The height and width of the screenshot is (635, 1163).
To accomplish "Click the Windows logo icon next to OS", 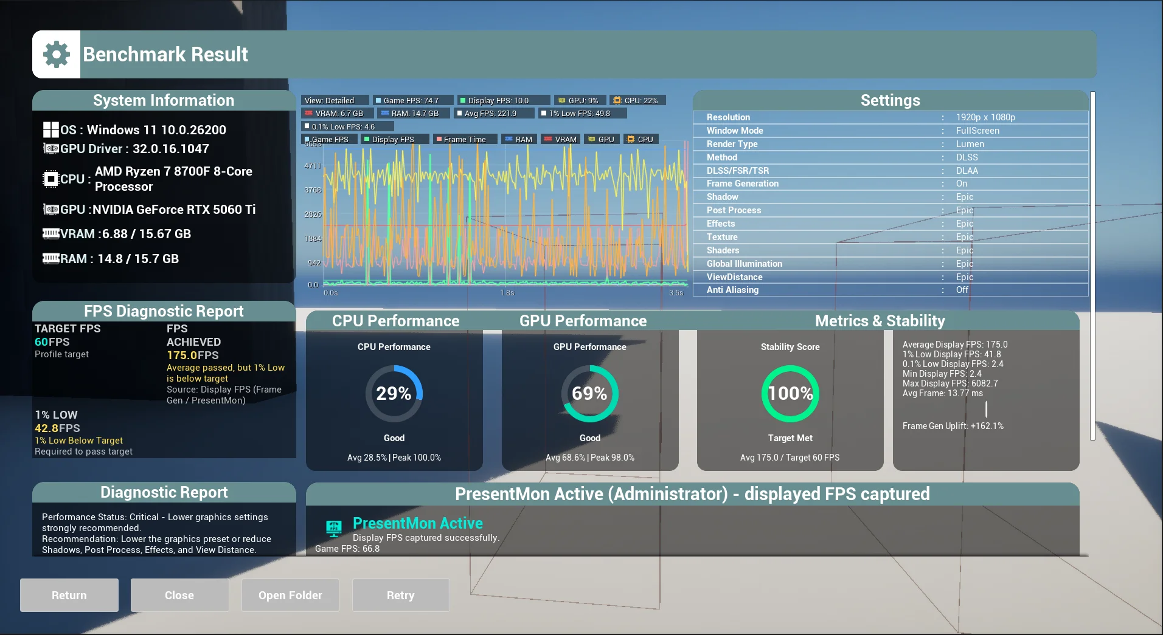I will [x=51, y=130].
